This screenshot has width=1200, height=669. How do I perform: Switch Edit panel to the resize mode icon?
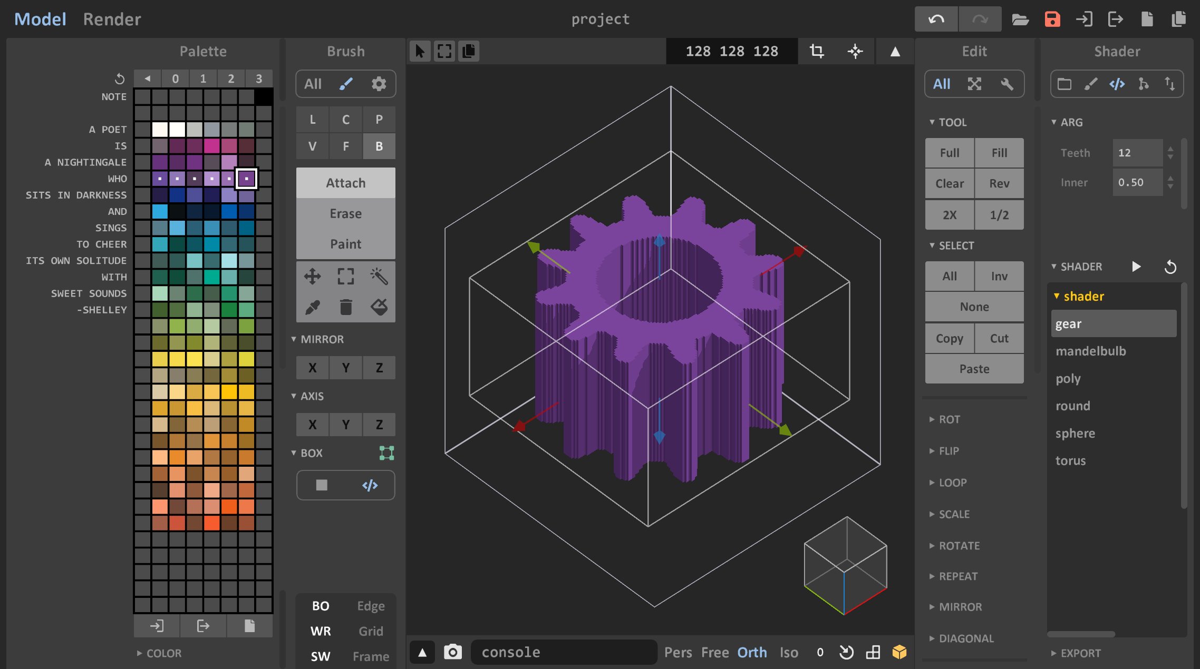[x=974, y=84]
